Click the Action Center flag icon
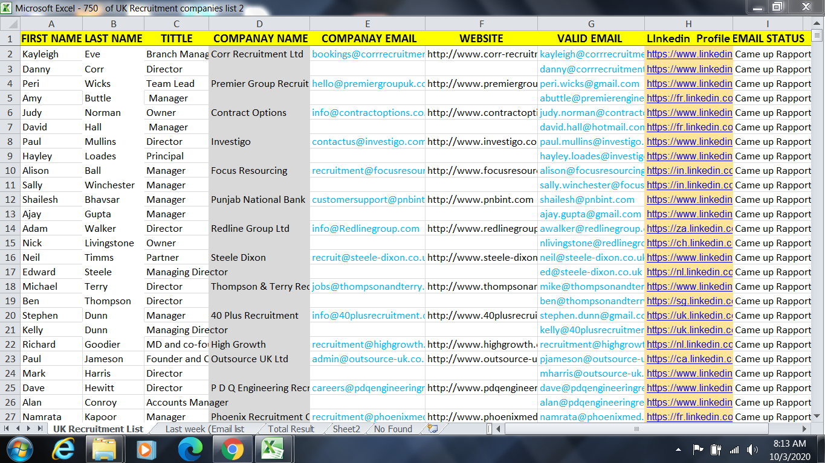 [x=697, y=449]
